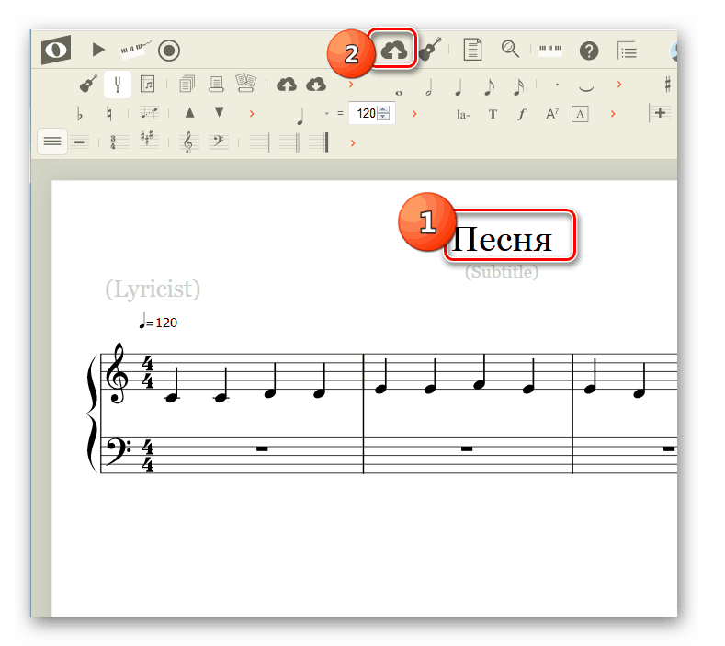Expand the measure tools group chevron

click(353, 143)
